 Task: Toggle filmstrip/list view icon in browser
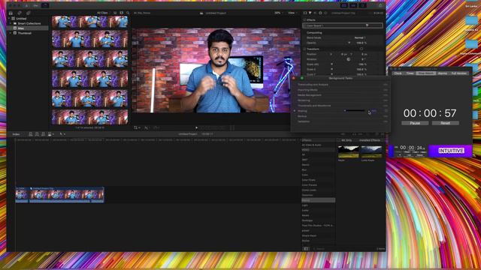115,13
